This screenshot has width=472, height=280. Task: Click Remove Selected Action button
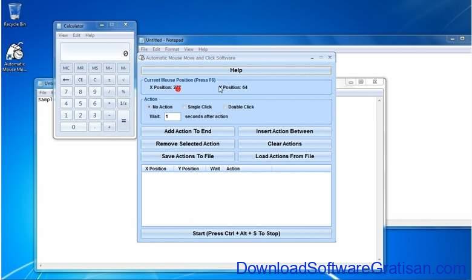(188, 144)
